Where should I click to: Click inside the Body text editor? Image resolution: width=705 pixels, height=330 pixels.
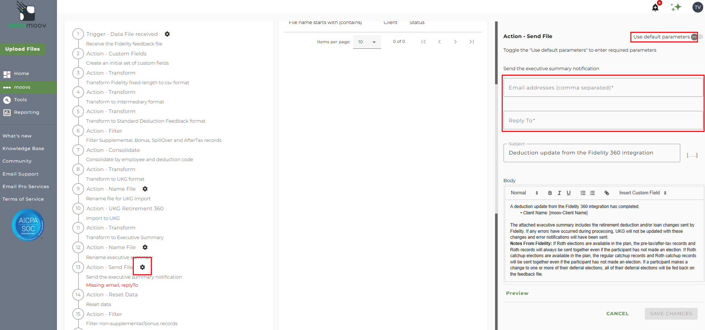pos(604,241)
